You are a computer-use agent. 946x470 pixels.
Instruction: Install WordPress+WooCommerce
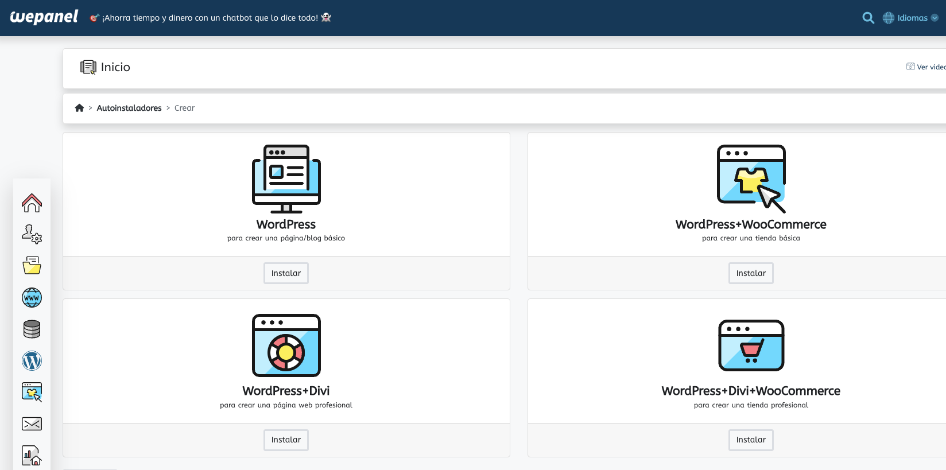point(751,273)
